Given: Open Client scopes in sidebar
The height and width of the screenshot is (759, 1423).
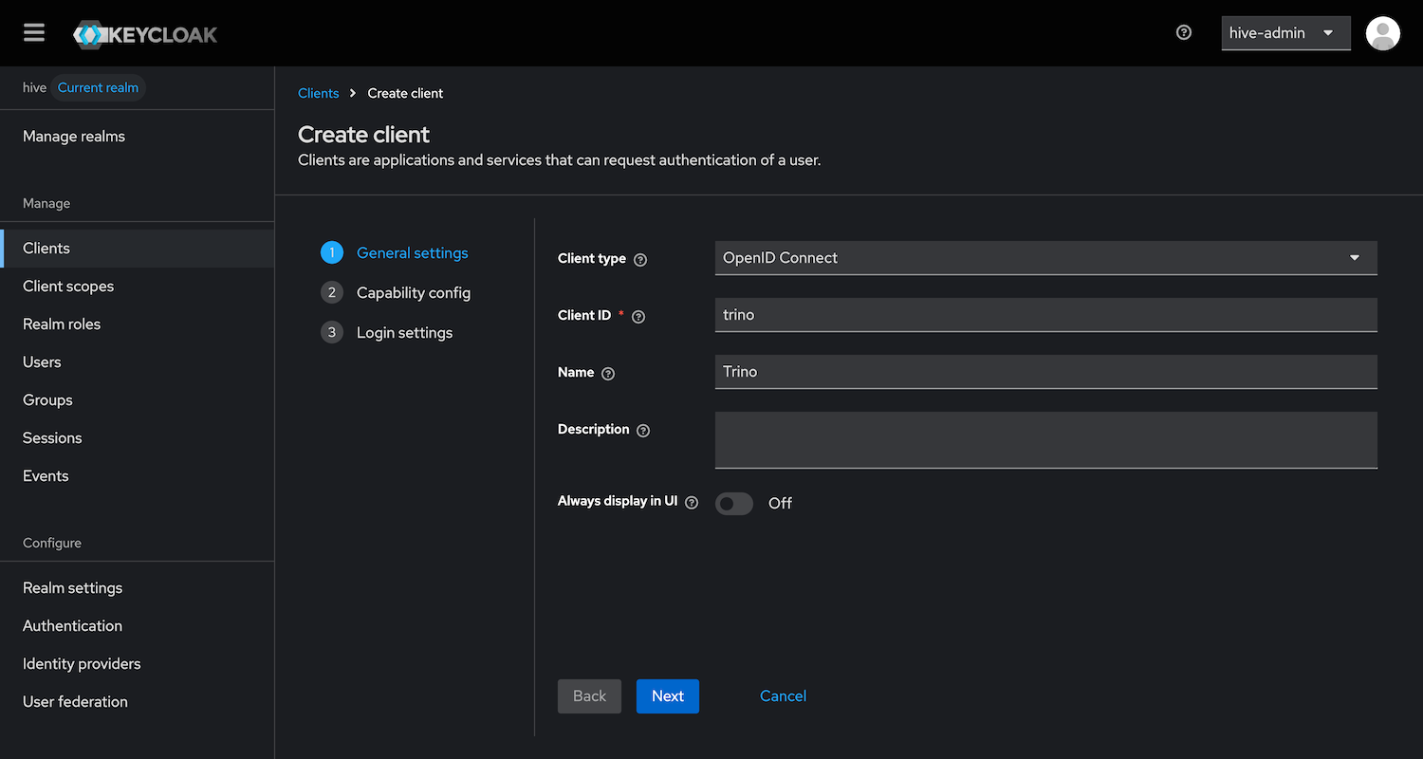Looking at the screenshot, I should [x=68, y=287].
